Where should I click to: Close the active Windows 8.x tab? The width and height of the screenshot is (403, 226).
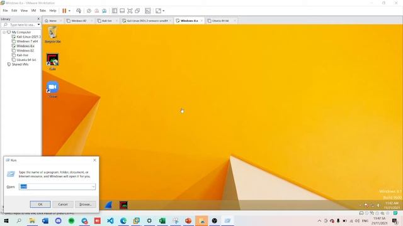201,21
